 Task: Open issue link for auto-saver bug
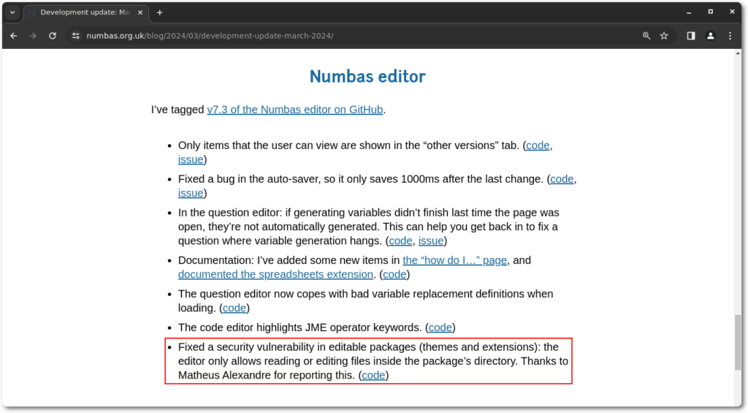(x=191, y=193)
